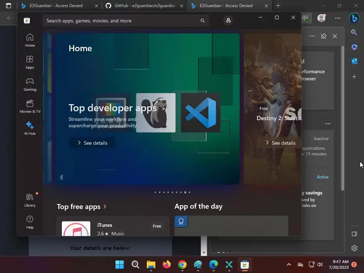Image resolution: width=364 pixels, height=273 pixels.
Task: Open See details for Destiny 2
Action: pos(280,143)
